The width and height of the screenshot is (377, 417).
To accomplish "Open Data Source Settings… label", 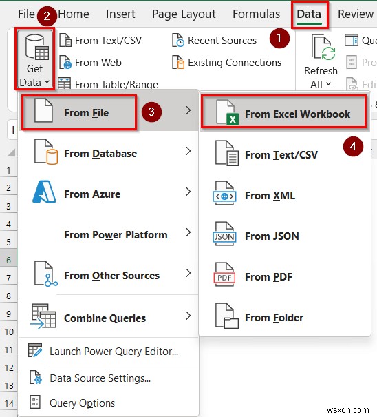I will tap(100, 378).
